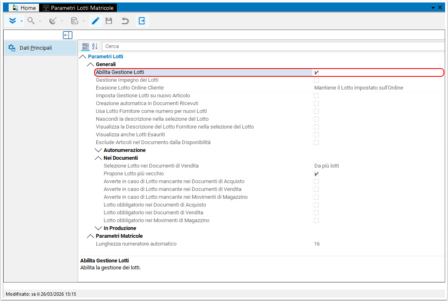The height and width of the screenshot is (301, 448).
Task: Close the Parametri Lotti Matricole tab X
Action: pos(440,7)
